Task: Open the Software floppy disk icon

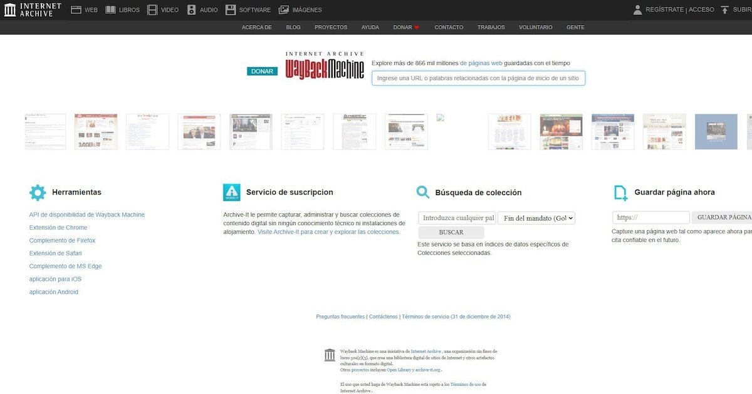Action: 231,10
